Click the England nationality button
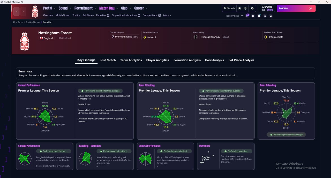331x178 pixels. [46, 38]
